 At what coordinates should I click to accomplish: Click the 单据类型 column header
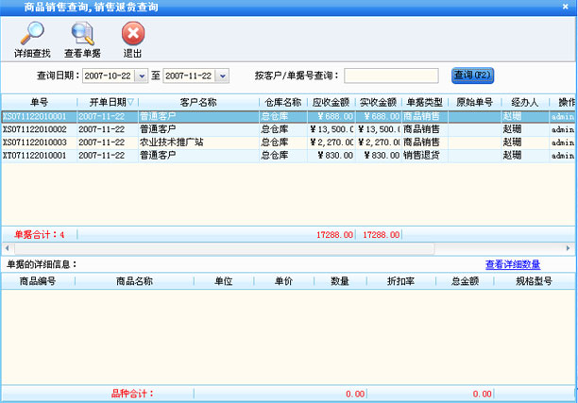(422, 102)
